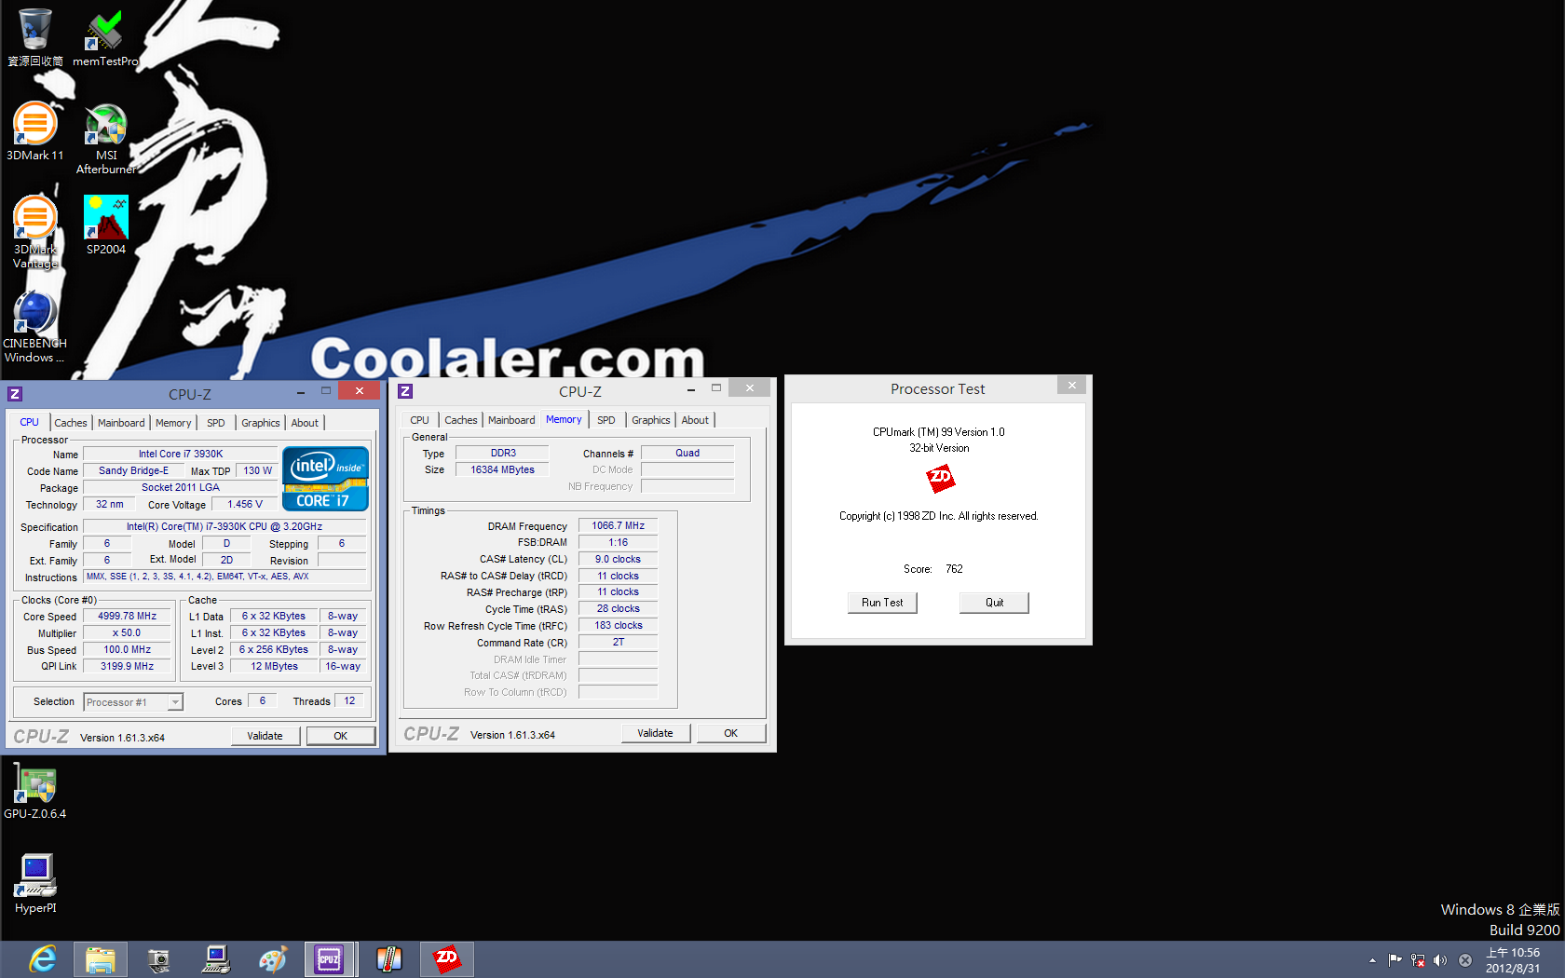Image resolution: width=1565 pixels, height=978 pixels.
Task: Click the Size value 16384 MBytes
Action: tap(503, 470)
